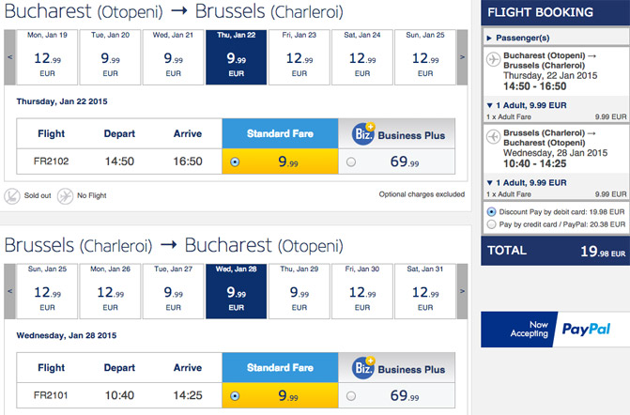
Task: Click the Biz Plus badge in return table
Action: point(363,368)
